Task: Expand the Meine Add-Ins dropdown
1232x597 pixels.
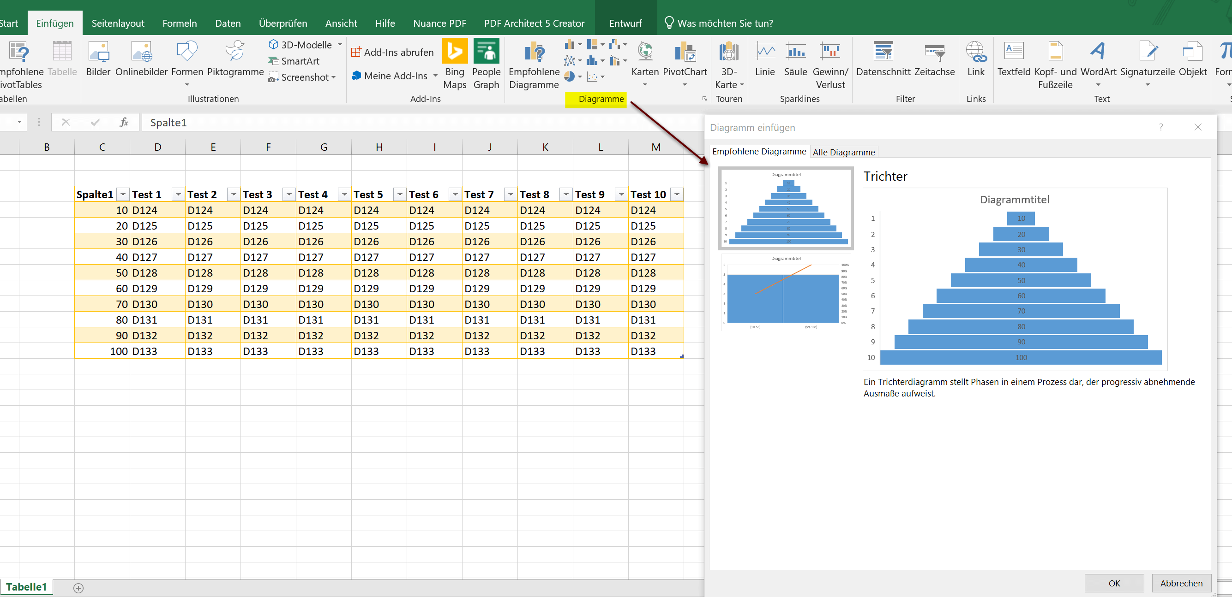Action: click(x=435, y=76)
